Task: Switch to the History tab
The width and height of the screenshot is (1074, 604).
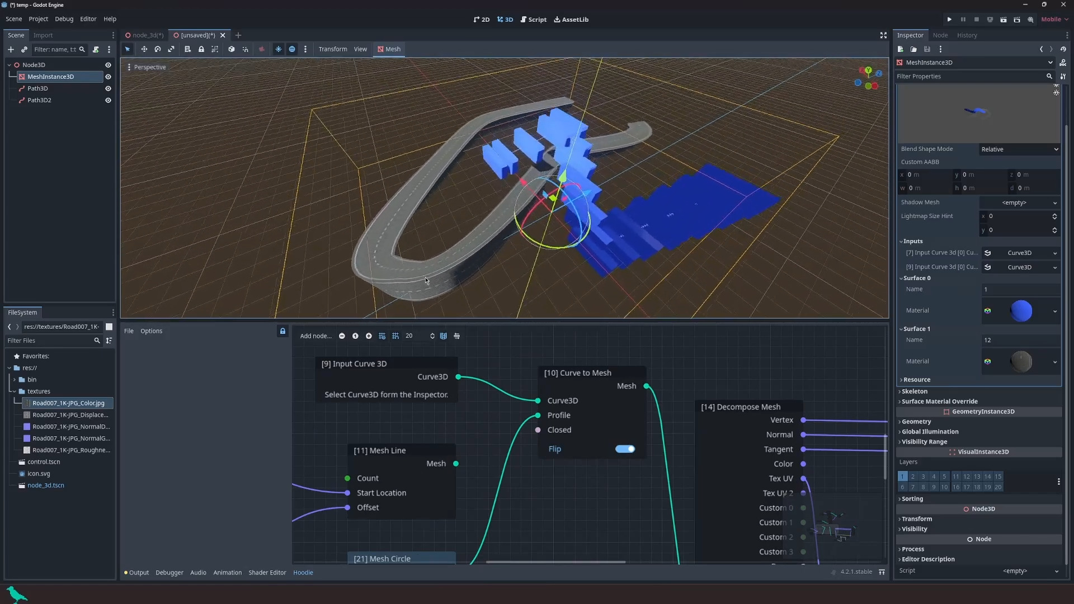Action: (x=967, y=35)
